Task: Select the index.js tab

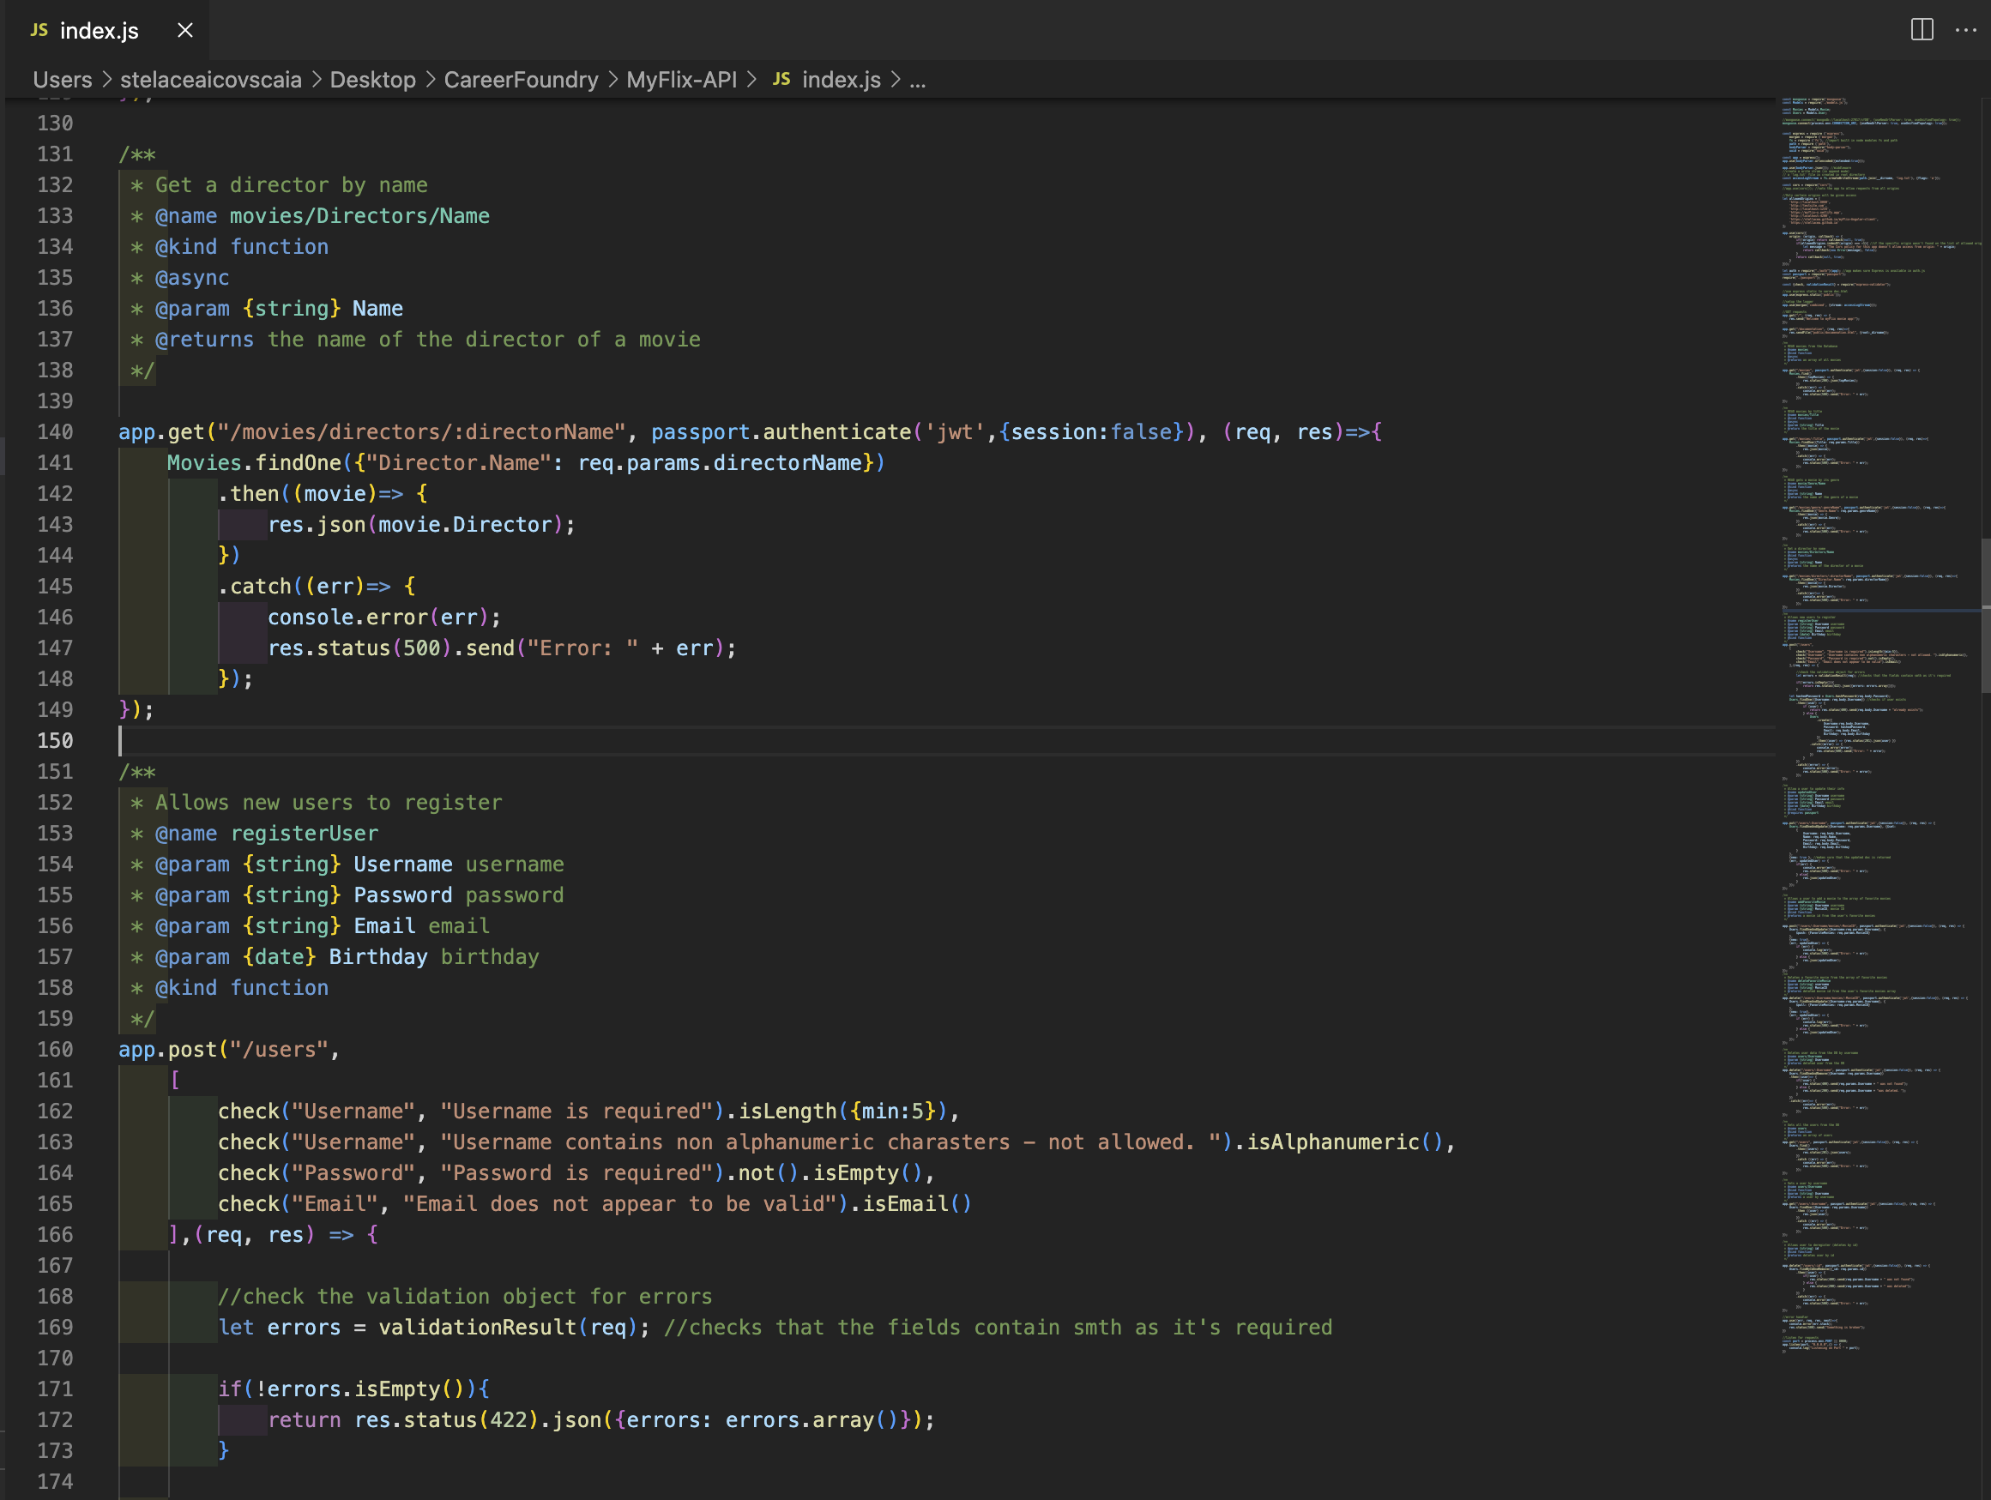Action: tap(107, 31)
